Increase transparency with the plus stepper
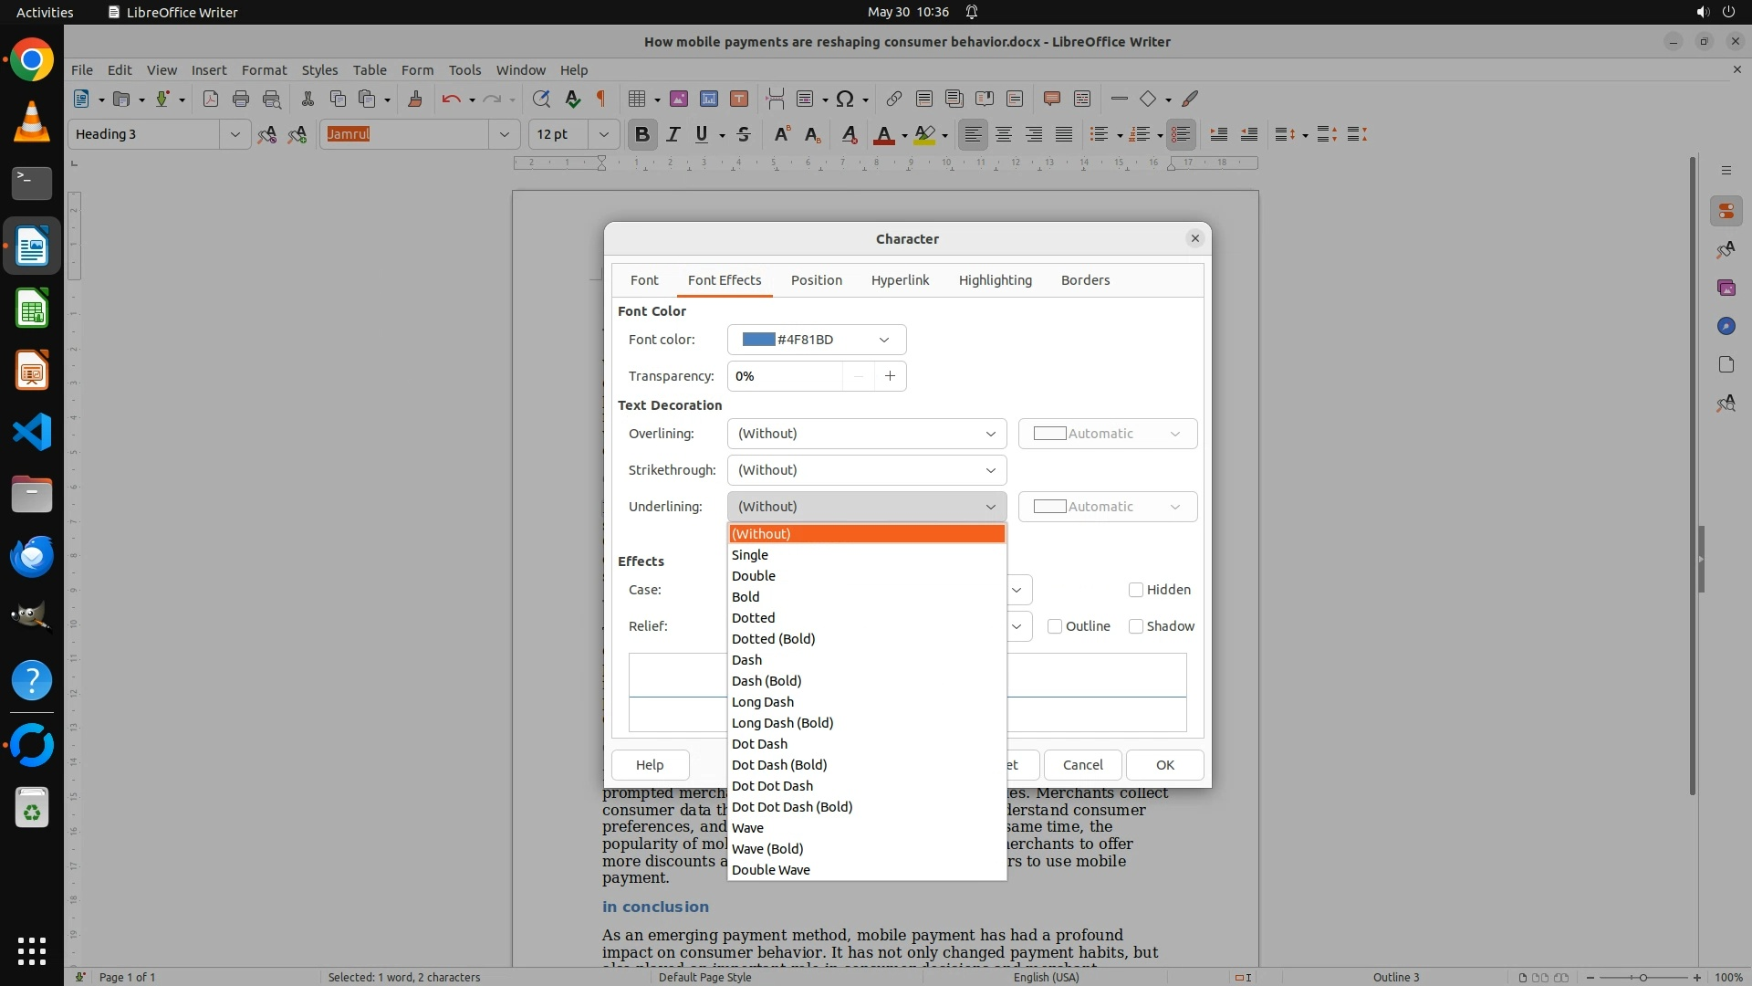The width and height of the screenshot is (1752, 986). [x=890, y=376]
